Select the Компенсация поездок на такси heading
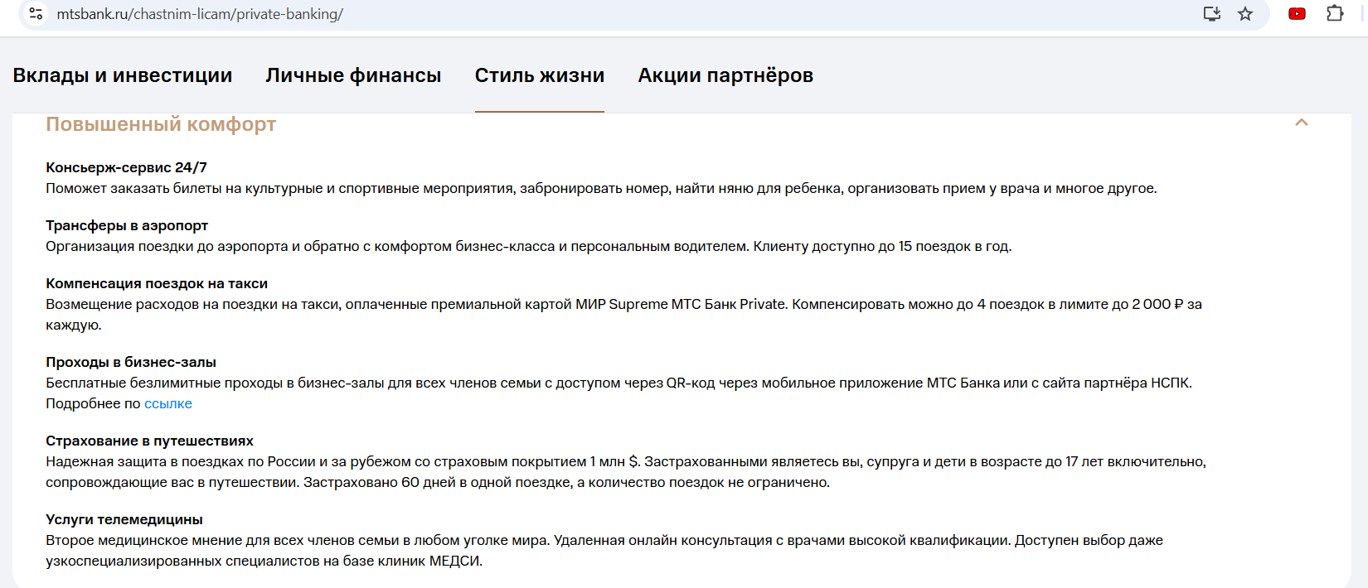Viewport: 1368px width, 588px height. pyautogui.click(x=157, y=283)
